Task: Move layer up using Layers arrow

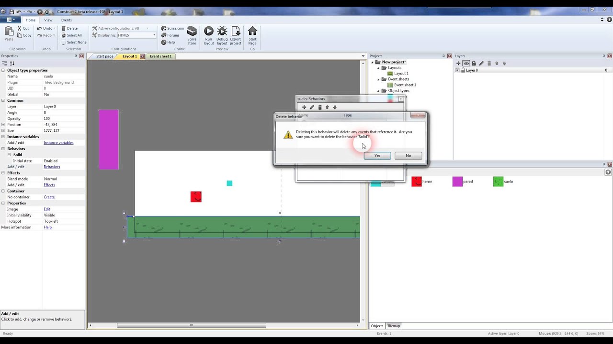Action: tap(497, 63)
